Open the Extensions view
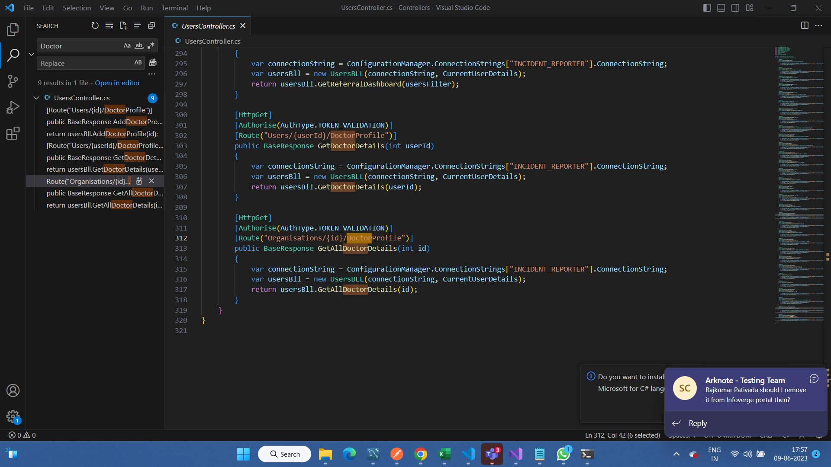The image size is (831, 467). (x=13, y=133)
